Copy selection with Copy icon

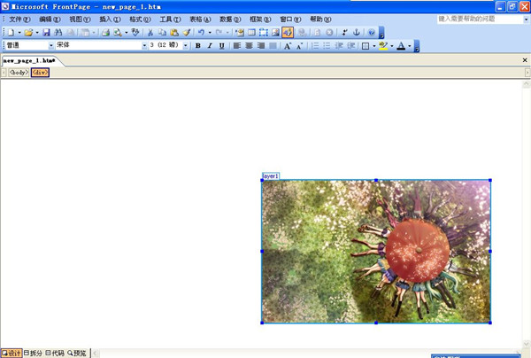click(x=162, y=32)
